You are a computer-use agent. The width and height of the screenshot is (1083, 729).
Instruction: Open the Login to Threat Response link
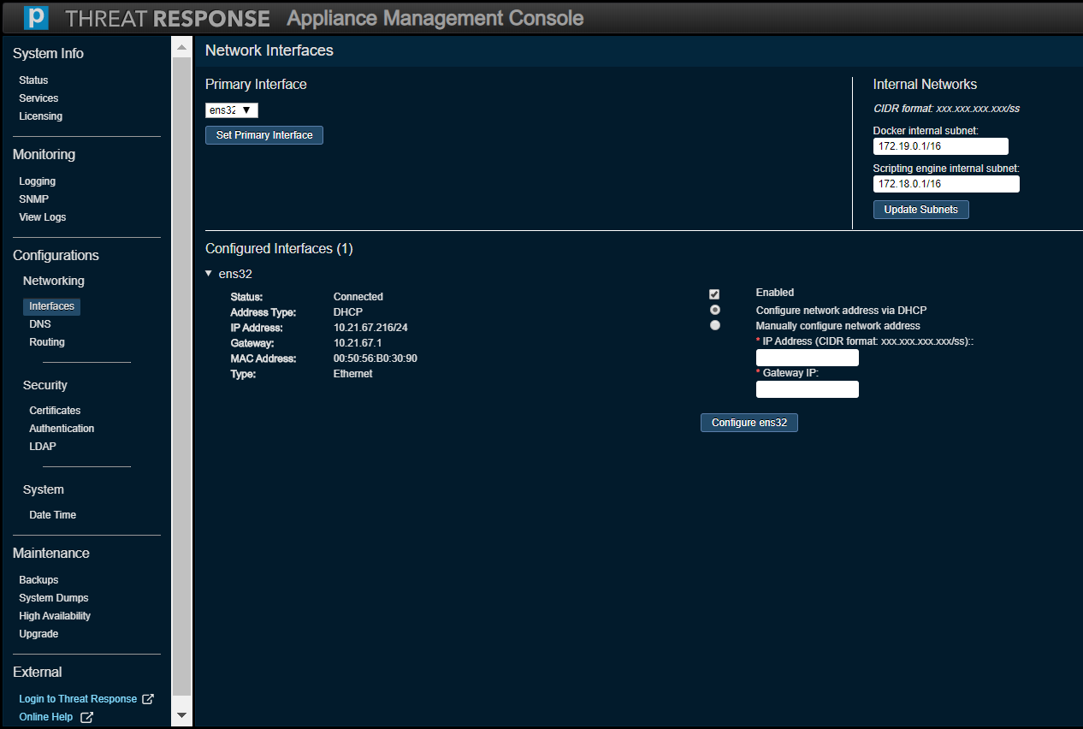coord(78,699)
